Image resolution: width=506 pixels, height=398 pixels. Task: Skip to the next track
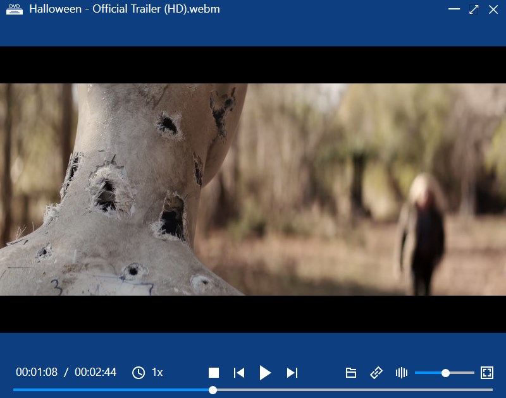(x=292, y=373)
